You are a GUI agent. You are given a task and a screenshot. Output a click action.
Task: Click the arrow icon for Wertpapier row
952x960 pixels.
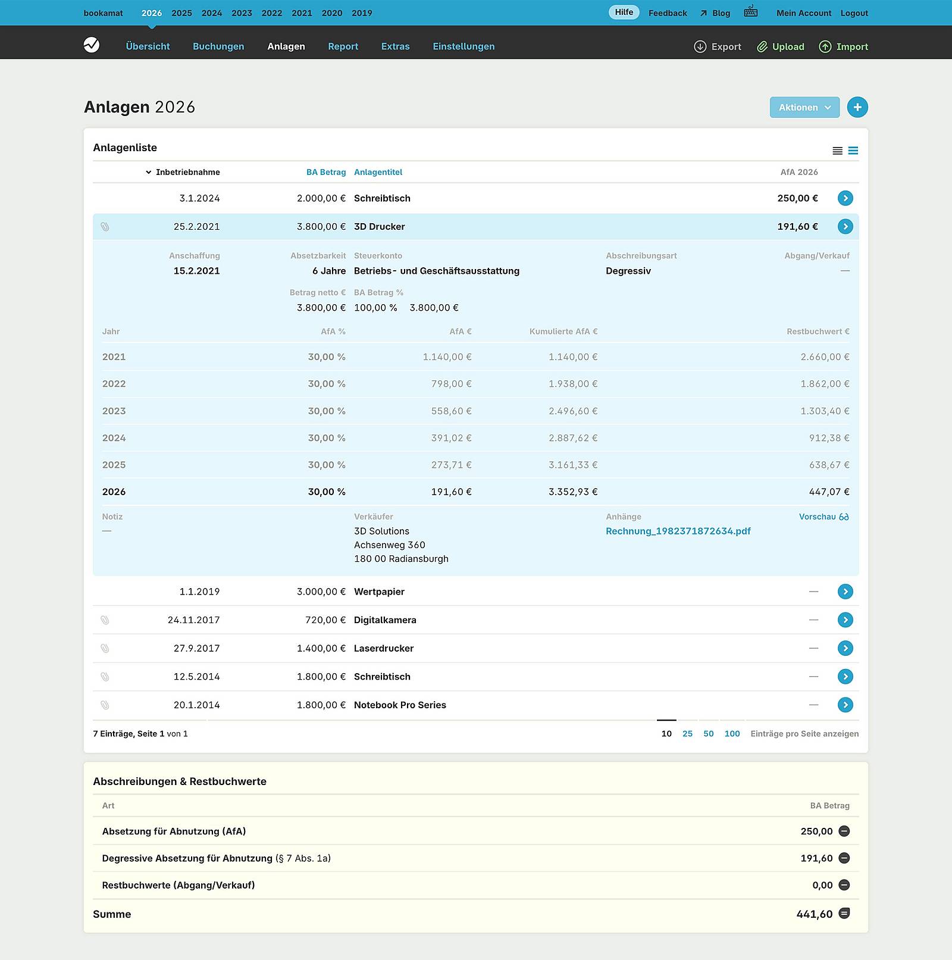[x=845, y=592]
